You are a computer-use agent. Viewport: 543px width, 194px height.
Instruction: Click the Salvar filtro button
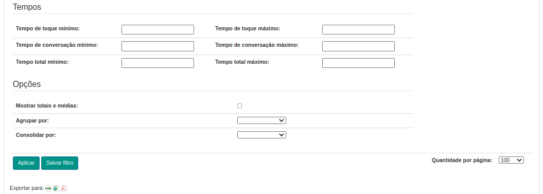(60, 163)
